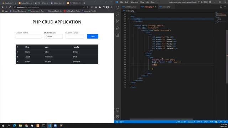This screenshot has width=228, height=128.
Task: Open the Building Basic Plugin bookmark
Action: tap(72, 11)
